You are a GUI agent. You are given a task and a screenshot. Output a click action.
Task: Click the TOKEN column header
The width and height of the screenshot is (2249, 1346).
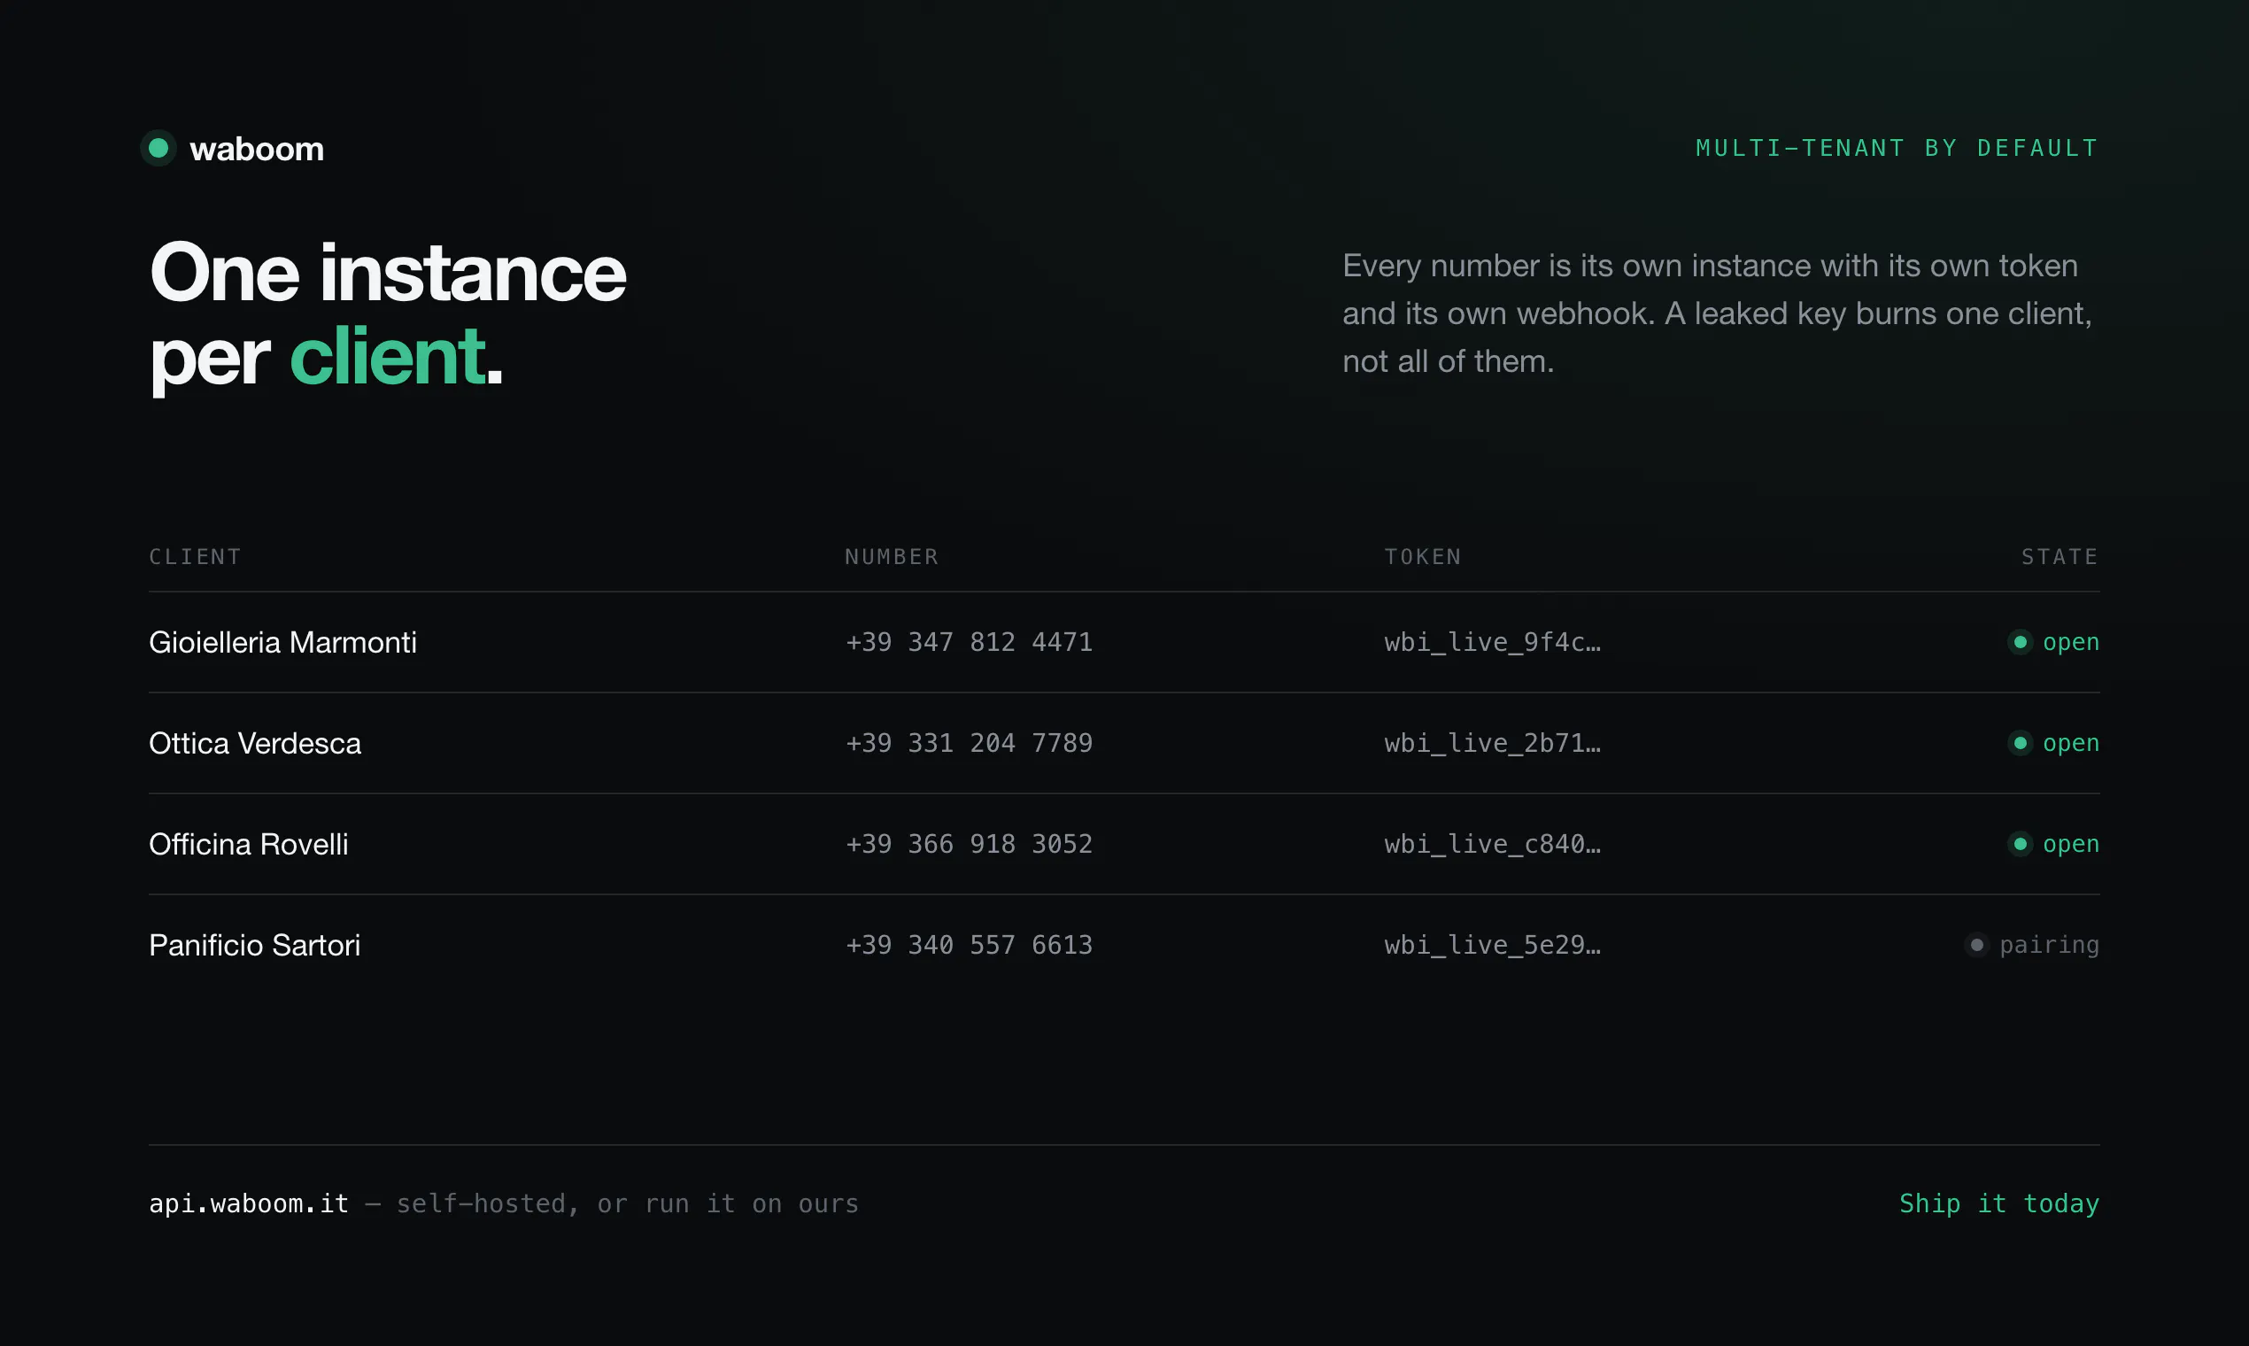coord(1423,556)
